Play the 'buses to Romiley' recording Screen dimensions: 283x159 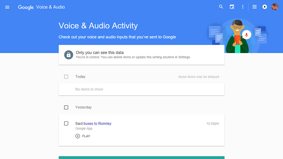pos(77,136)
